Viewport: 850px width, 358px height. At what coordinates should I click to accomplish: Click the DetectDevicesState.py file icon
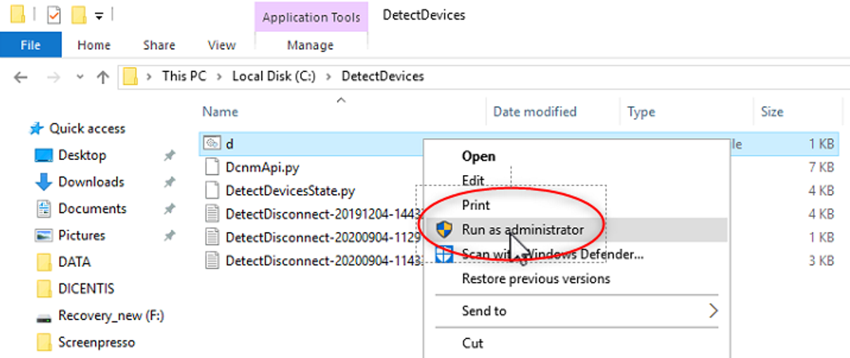coord(211,191)
